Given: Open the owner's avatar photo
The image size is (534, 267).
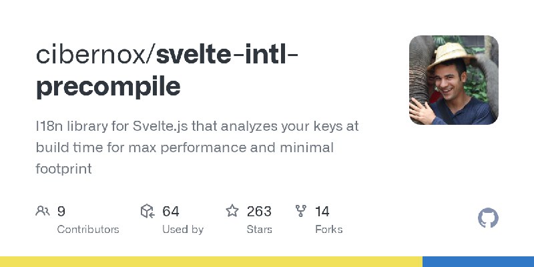Looking at the screenshot, I should (454, 80).
